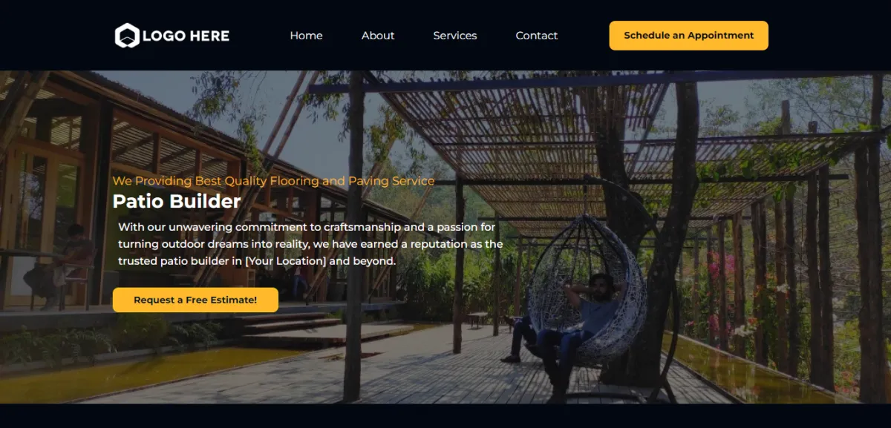Click the LOGO HERE brand text
891x428 pixels.
pos(186,36)
